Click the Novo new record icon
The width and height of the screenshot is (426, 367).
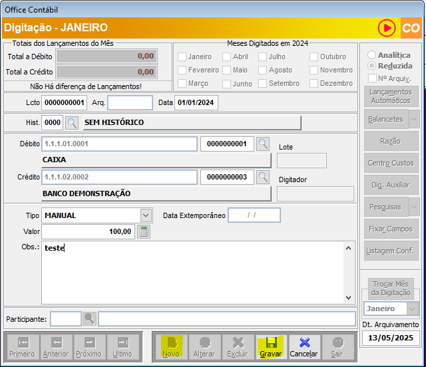click(171, 346)
